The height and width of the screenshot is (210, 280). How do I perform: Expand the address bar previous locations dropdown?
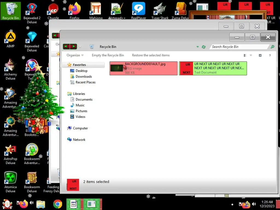coord(197,47)
